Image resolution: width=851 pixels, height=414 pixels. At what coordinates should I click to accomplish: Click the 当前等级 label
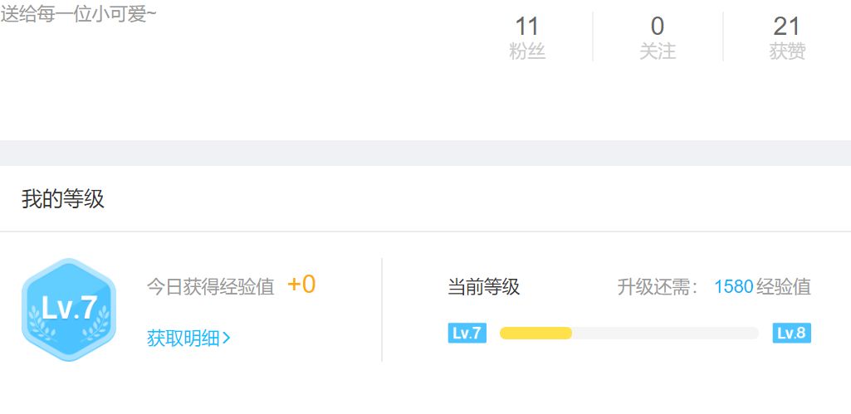(483, 287)
